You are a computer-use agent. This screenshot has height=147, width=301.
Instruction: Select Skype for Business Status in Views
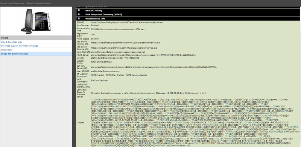coord(14,54)
